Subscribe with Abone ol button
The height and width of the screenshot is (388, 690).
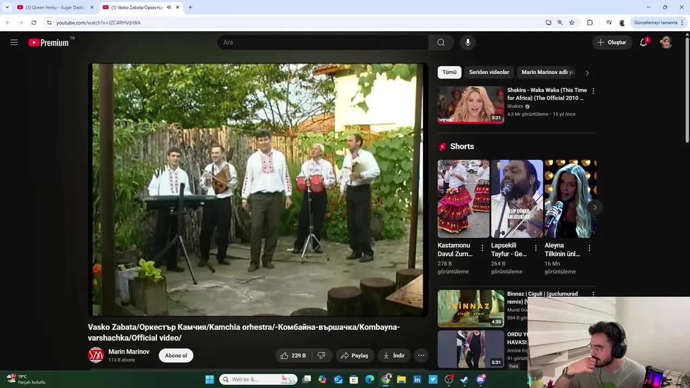coord(176,356)
